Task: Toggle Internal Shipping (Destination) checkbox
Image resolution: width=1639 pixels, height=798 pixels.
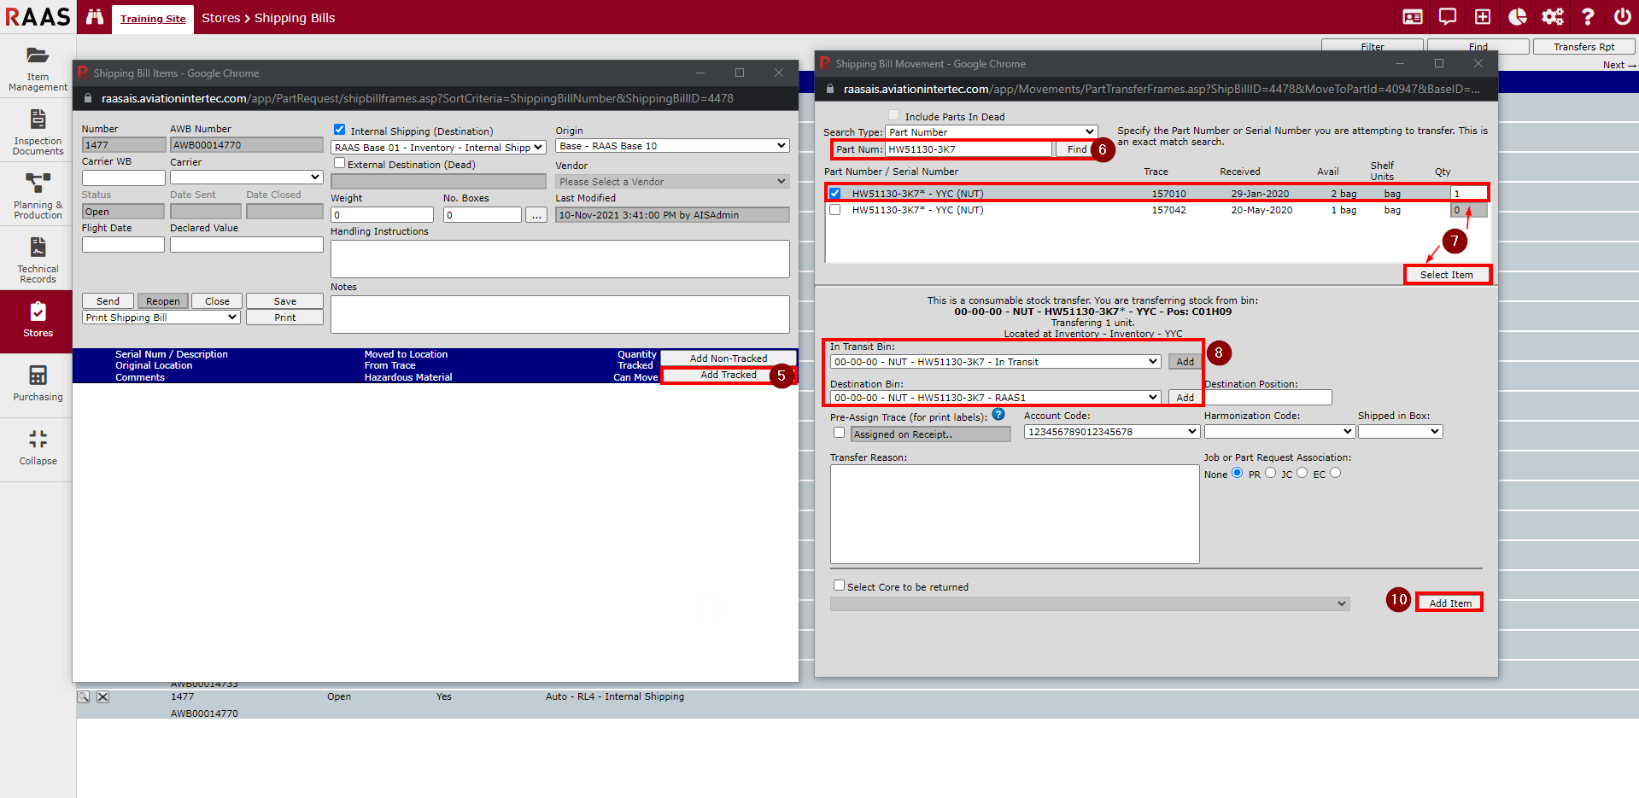Action: [339, 130]
